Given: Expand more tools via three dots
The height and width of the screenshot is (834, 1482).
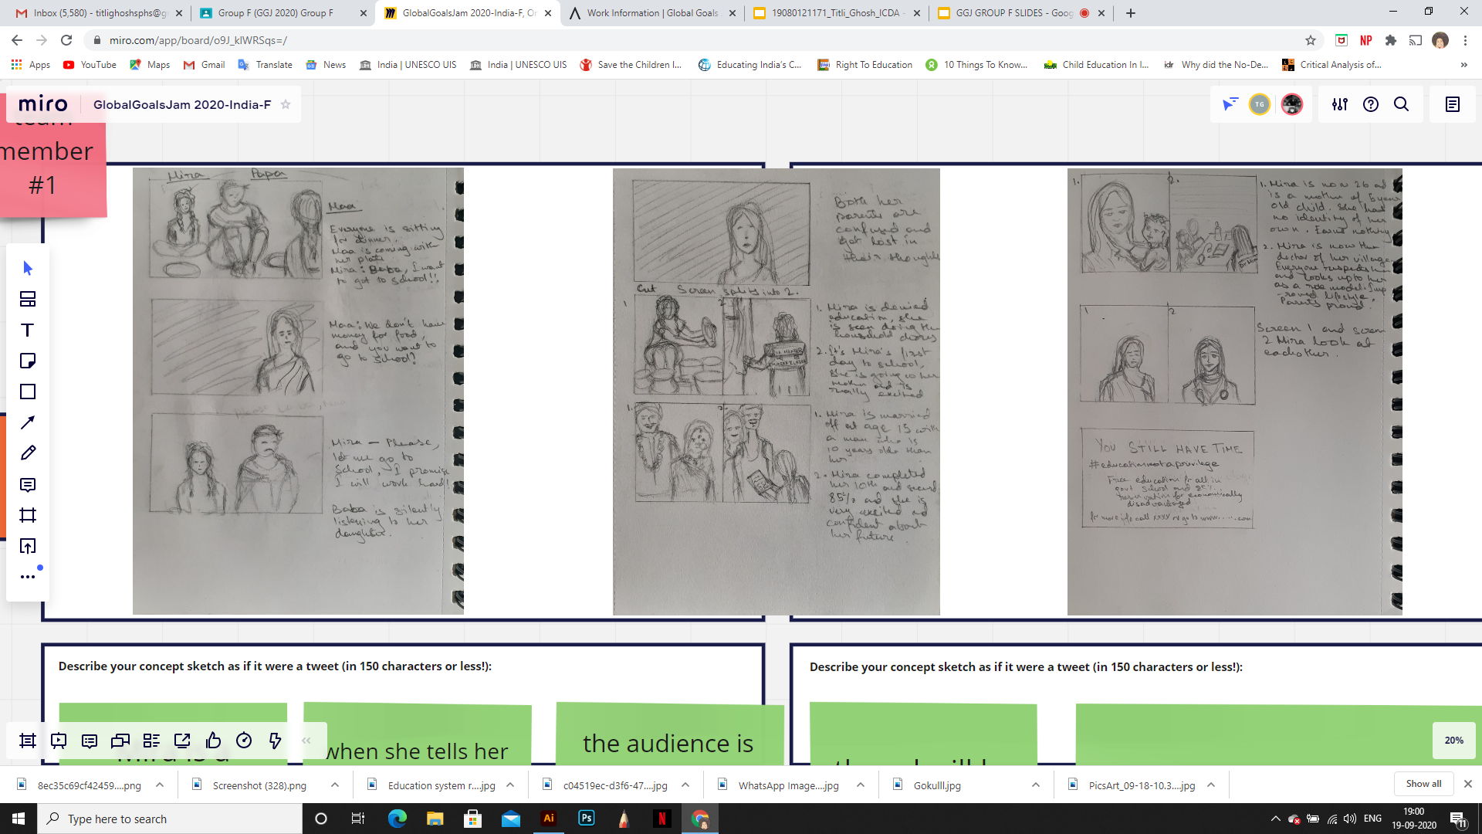Looking at the screenshot, I should point(28,577).
